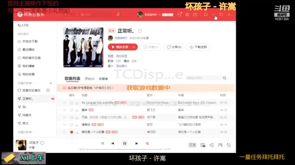The image size is (295, 165).
Task: Edit the playlist title with pencil icon
Action: click(140, 31)
